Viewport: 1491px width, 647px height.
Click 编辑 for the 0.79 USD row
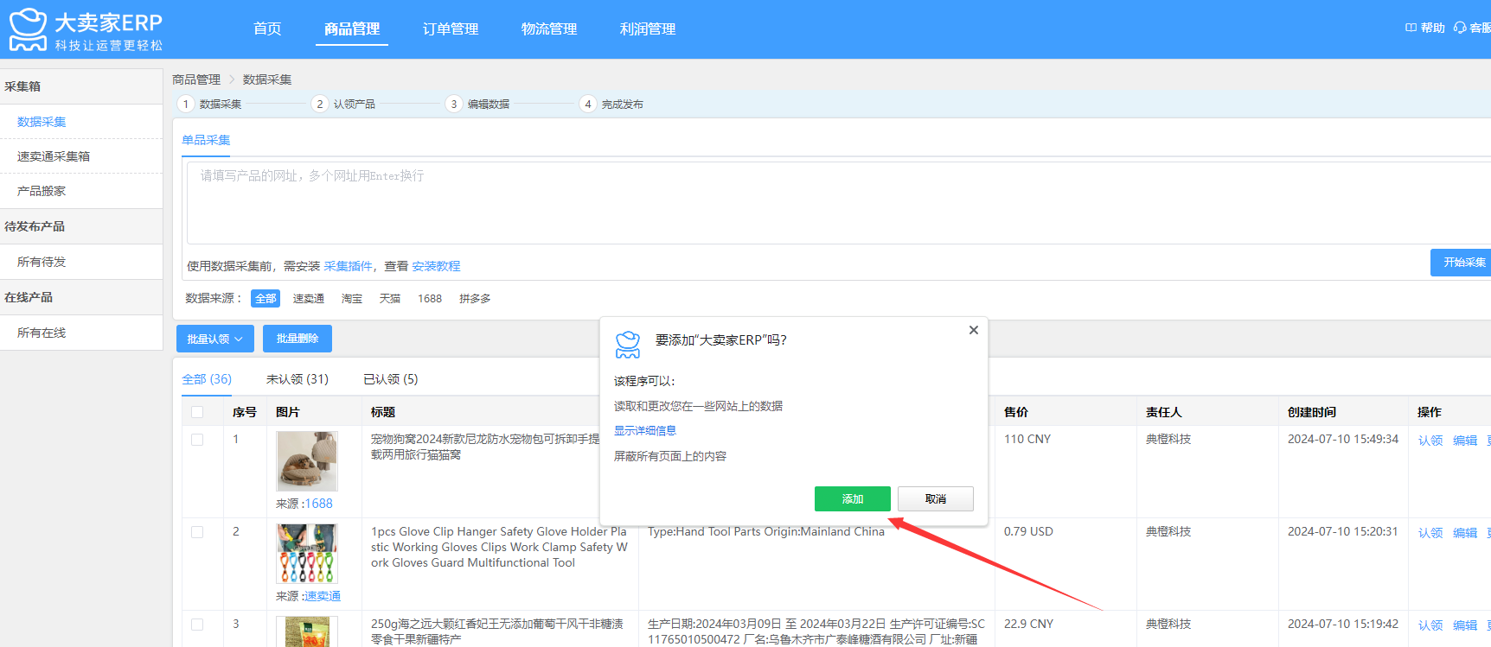tap(1465, 533)
